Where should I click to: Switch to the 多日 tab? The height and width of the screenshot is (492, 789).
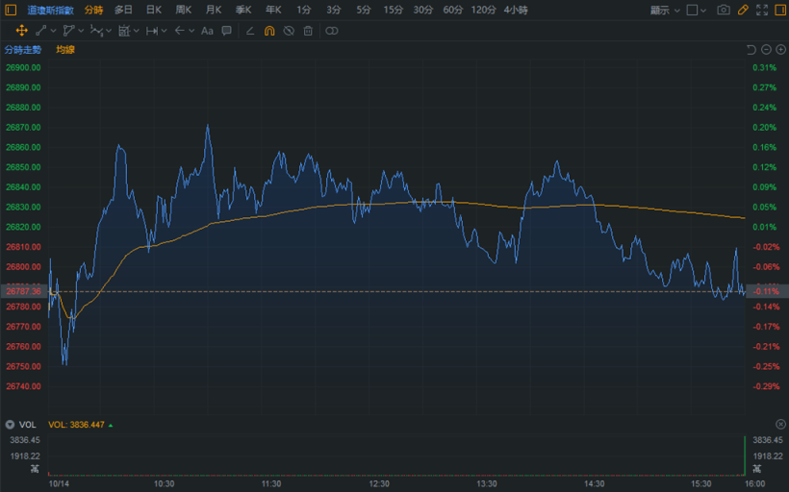click(123, 10)
